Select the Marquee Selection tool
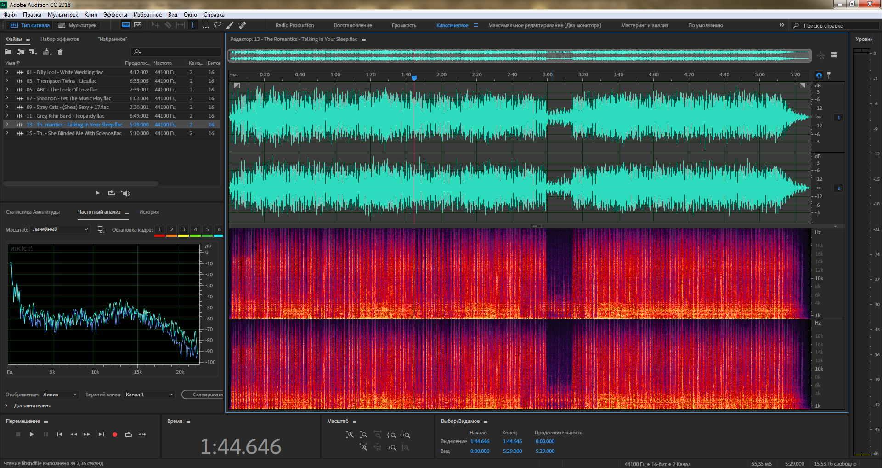Viewport: 882px width, 468px height. pos(205,25)
